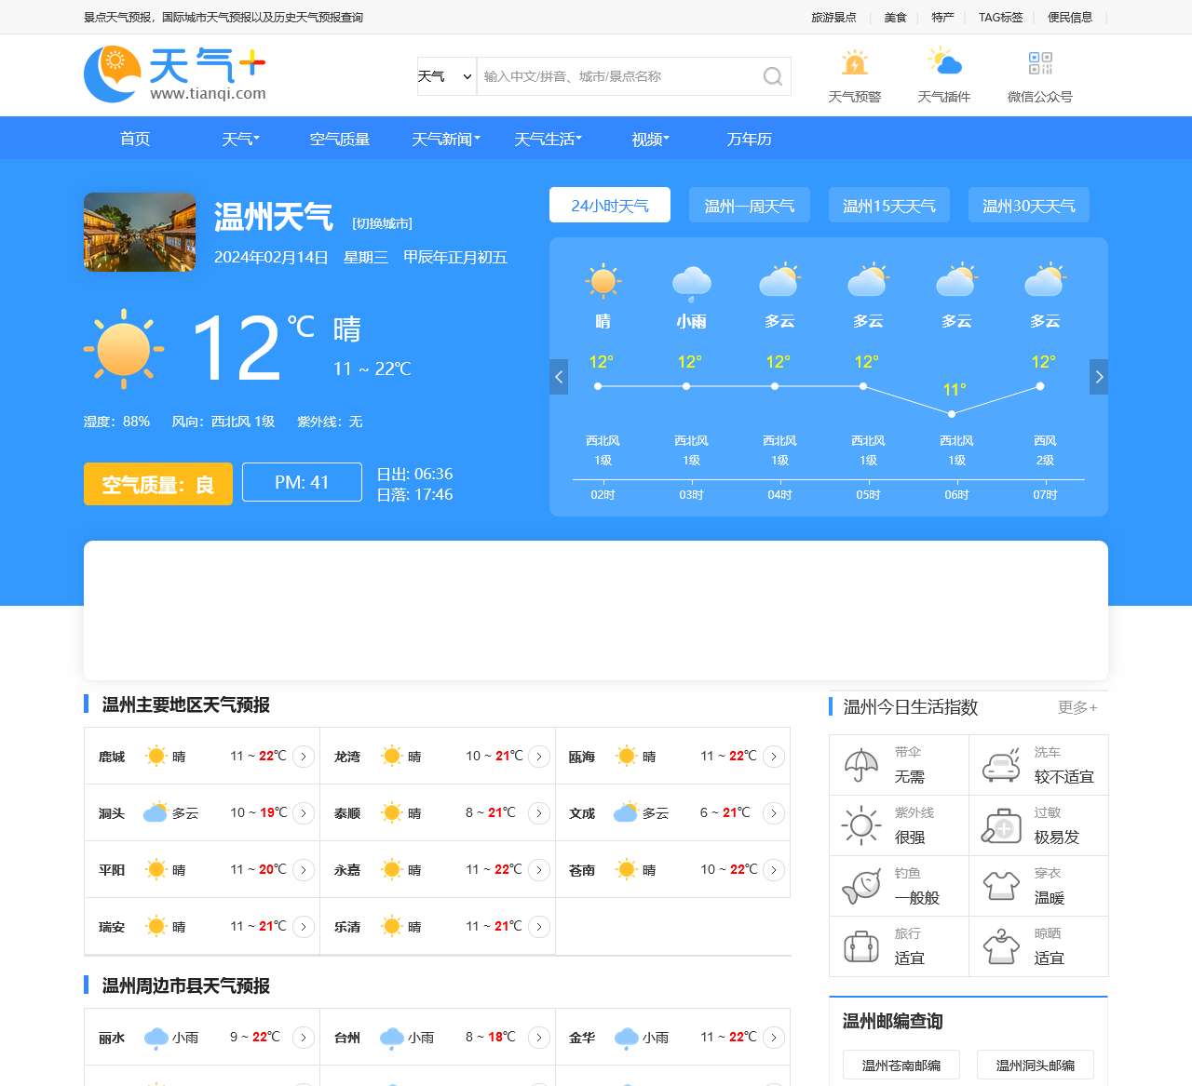Click the 天气预警 weather alert icon
The width and height of the screenshot is (1192, 1086).
(x=854, y=63)
